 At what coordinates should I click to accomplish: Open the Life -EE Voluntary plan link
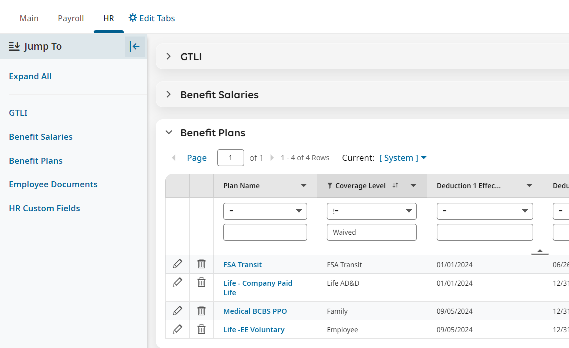coord(254,330)
